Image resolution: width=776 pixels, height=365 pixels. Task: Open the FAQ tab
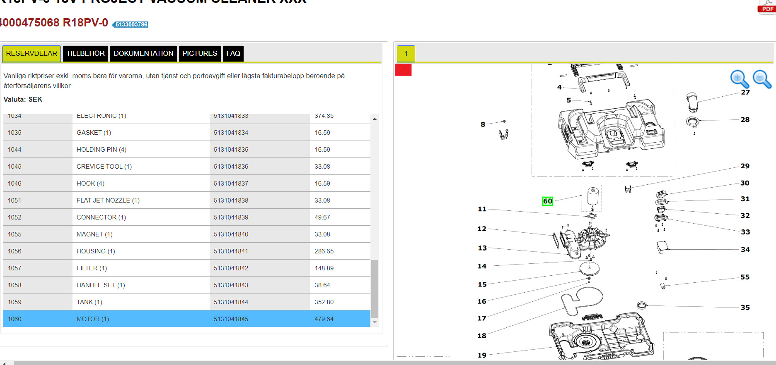pos(233,54)
